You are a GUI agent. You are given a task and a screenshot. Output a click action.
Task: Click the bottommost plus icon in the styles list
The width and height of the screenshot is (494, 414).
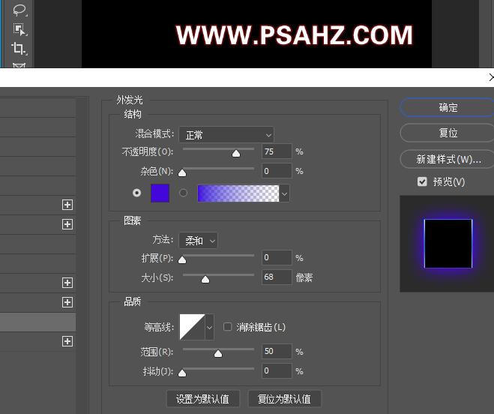(67, 341)
